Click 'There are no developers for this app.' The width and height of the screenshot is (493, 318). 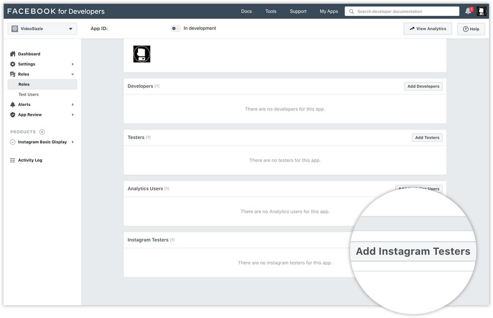click(285, 109)
